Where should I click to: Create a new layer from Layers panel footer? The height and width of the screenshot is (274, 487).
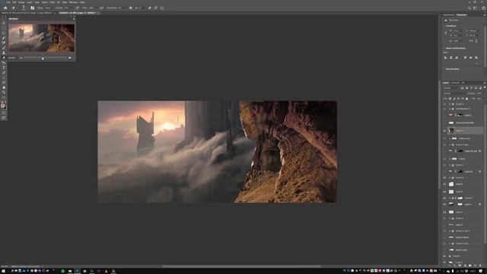[x=475, y=266]
